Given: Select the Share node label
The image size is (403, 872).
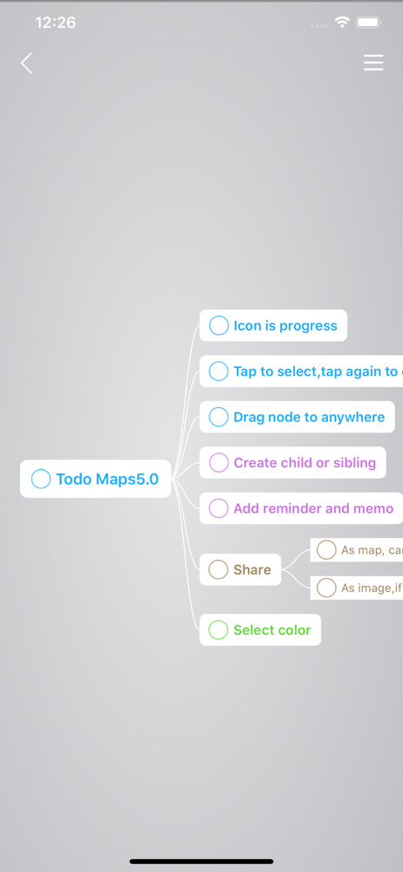Looking at the screenshot, I should [252, 569].
